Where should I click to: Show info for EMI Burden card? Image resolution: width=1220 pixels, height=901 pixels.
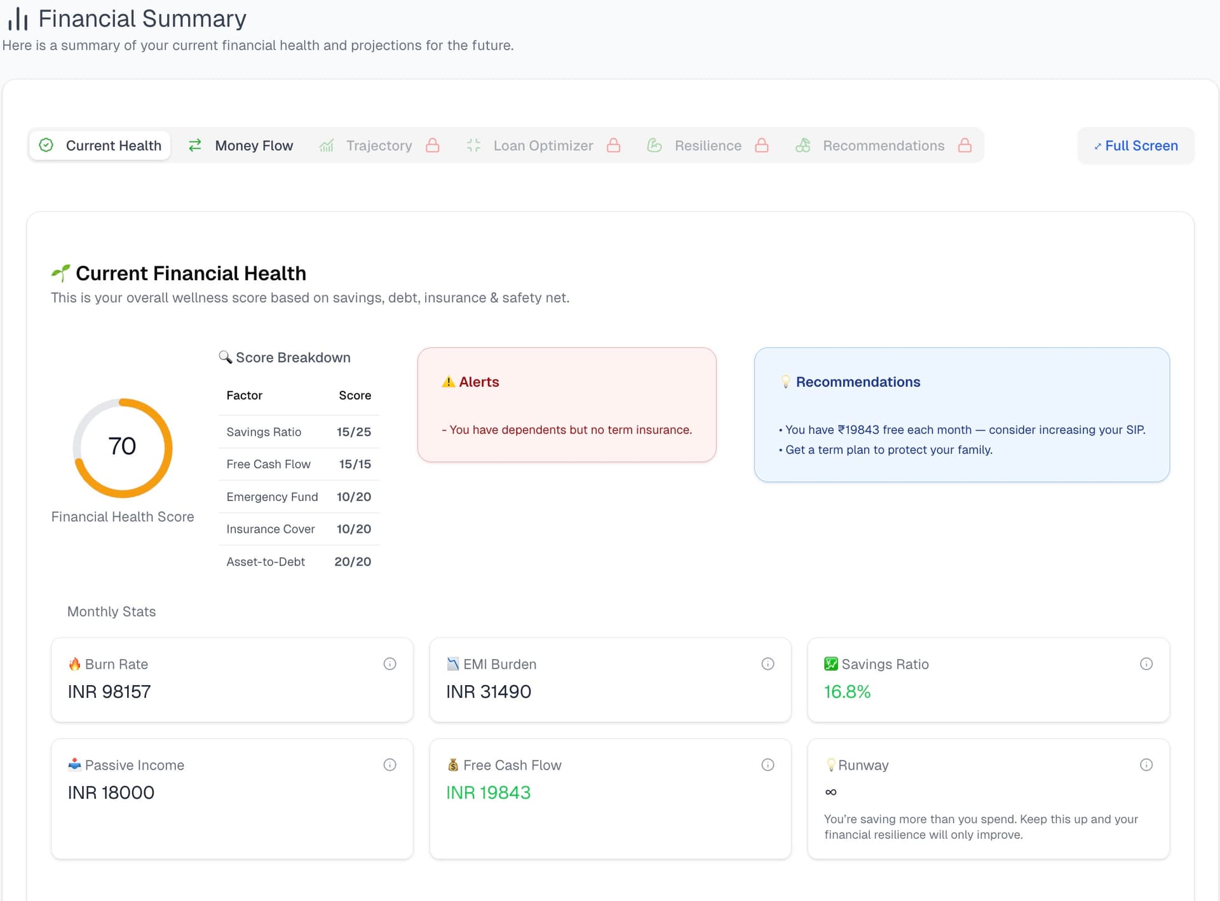pos(768,664)
